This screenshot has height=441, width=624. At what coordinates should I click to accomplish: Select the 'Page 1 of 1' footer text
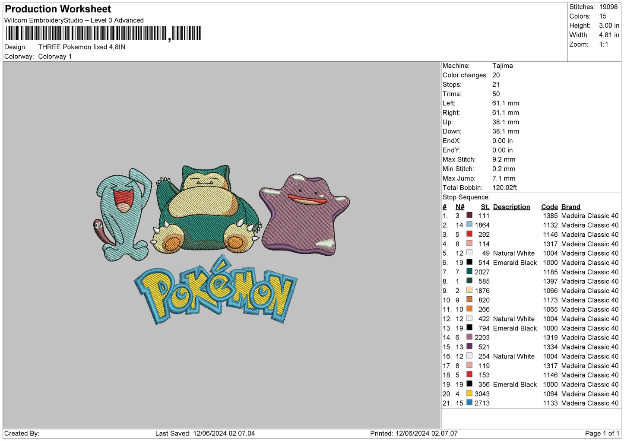pos(602,433)
